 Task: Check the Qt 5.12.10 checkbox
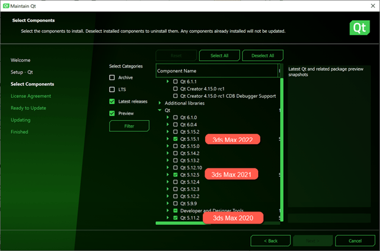175,168
